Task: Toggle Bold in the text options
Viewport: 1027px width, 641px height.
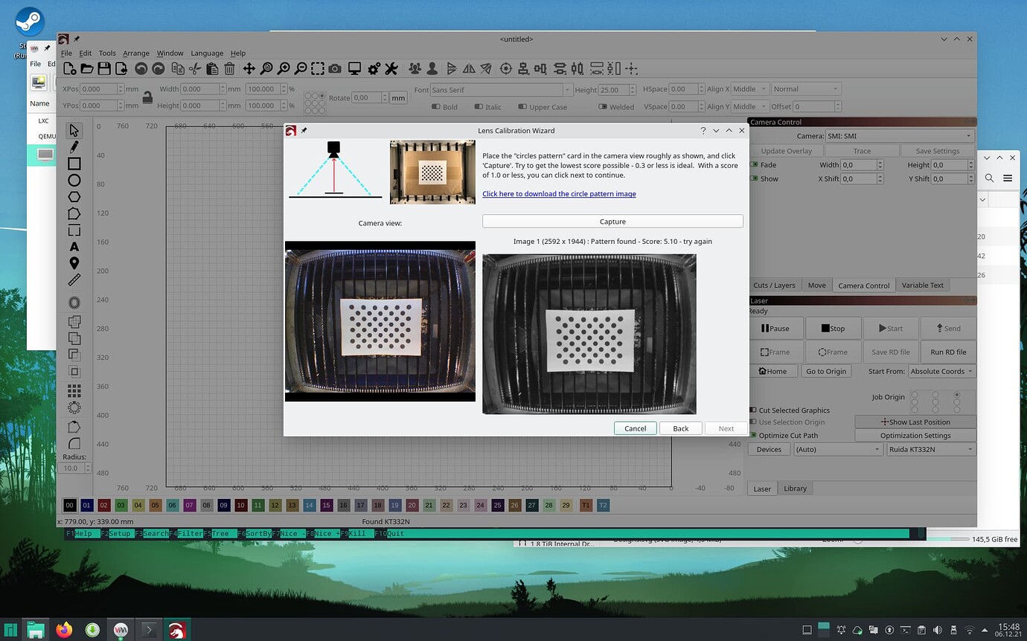Action: (x=438, y=106)
